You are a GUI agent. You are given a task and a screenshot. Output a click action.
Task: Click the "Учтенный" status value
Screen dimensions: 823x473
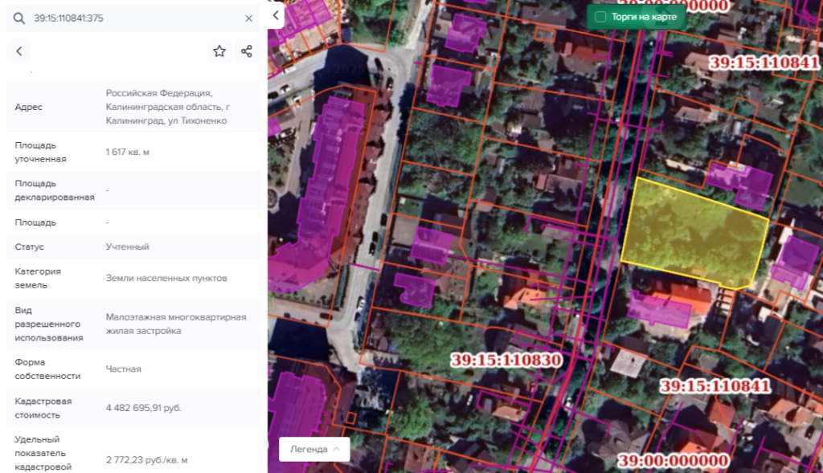tap(127, 247)
